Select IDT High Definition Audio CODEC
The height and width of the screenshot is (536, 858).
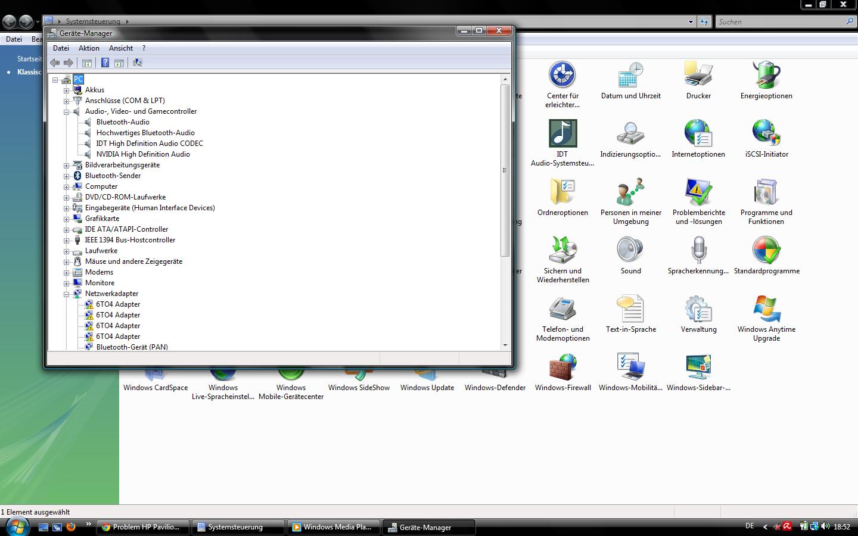150,144
